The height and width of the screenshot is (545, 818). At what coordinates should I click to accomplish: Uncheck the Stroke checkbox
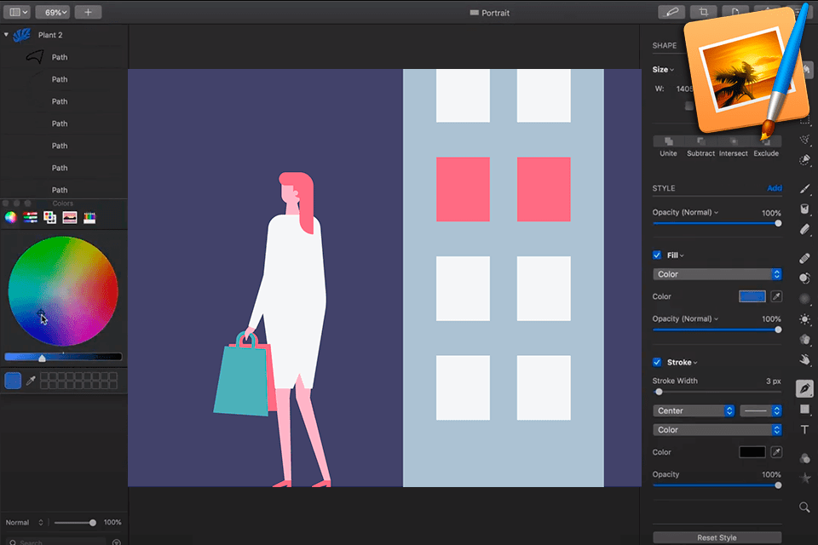tap(657, 362)
